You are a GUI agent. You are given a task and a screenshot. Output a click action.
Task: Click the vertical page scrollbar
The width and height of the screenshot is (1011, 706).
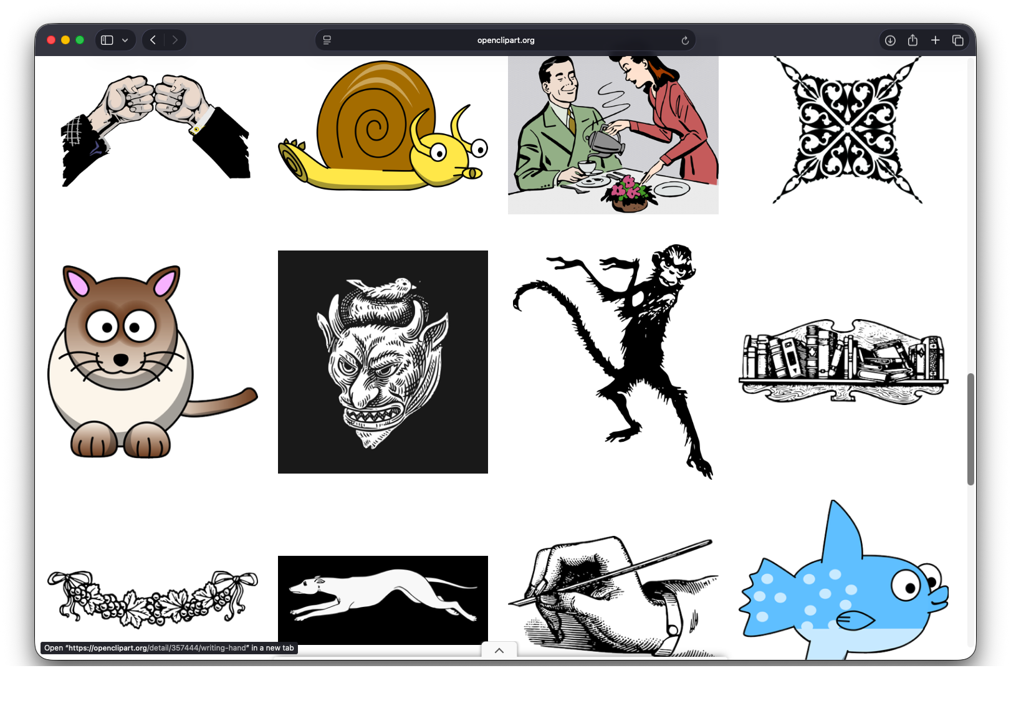(970, 429)
